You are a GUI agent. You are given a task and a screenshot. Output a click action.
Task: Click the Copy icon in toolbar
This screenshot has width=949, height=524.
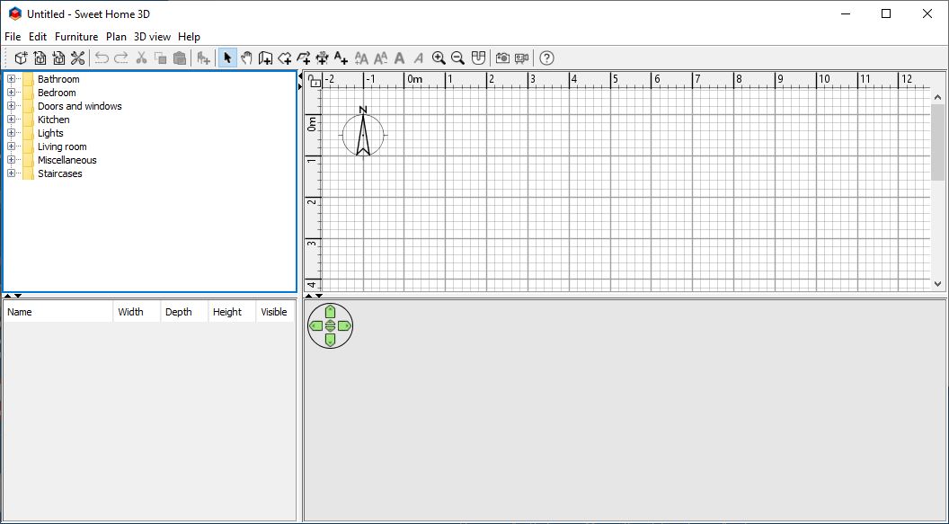[x=160, y=58]
